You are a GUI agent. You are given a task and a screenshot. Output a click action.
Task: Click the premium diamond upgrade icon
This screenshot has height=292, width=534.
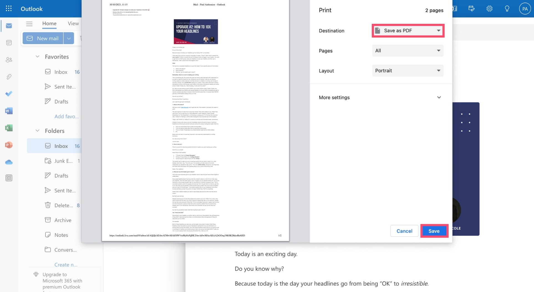coord(36,274)
